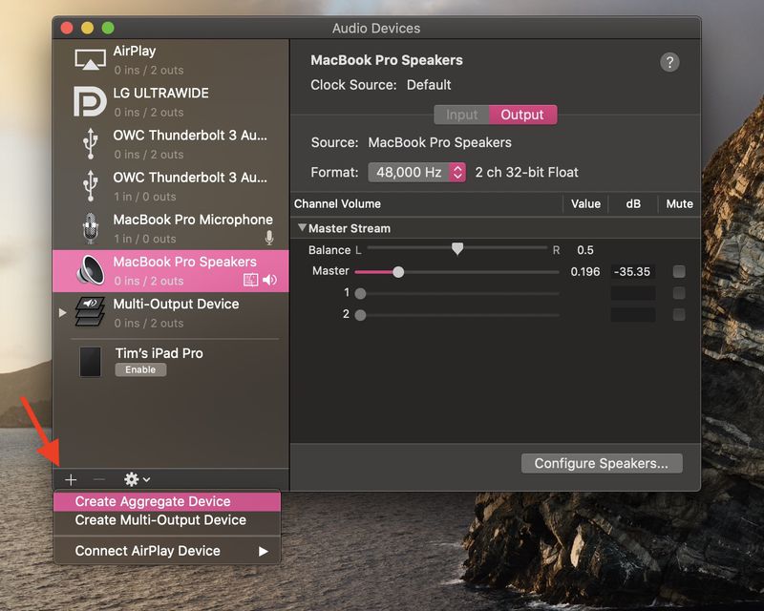Click the minus remove device button
Screen dimensions: 764x611
tap(99, 480)
